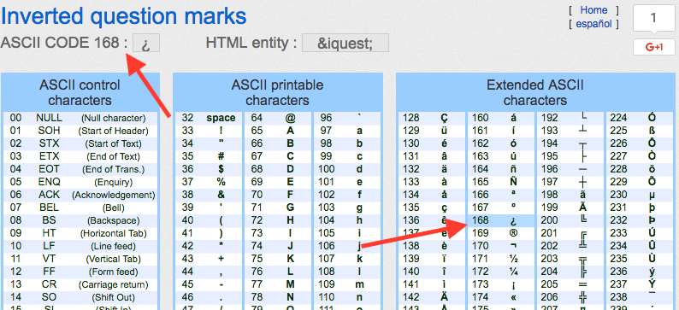679x310 pixels.
Task: Select the 05 ENQ (Enquiry) row
Action: pos(80,182)
